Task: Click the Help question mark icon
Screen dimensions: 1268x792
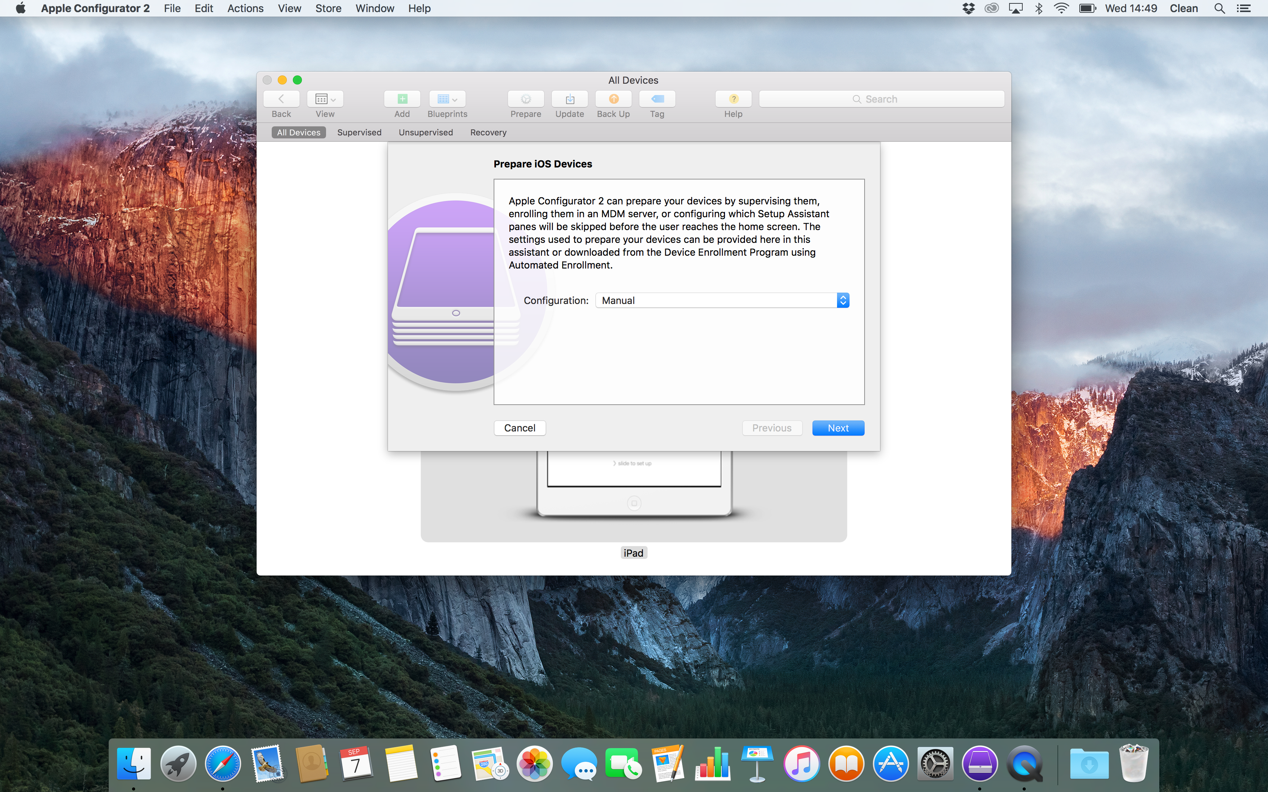Action: click(x=733, y=99)
